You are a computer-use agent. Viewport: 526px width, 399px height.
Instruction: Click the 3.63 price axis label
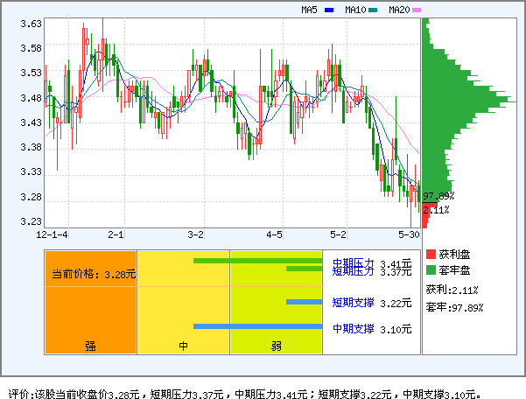pos(31,24)
